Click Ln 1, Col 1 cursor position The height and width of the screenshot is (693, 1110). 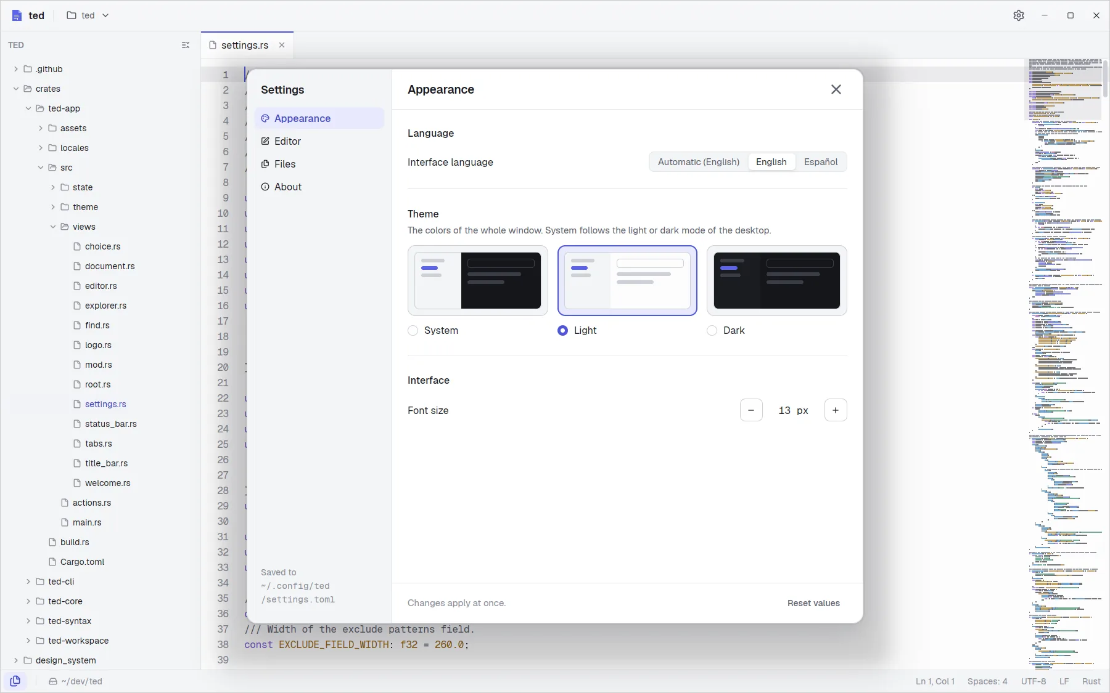935,681
